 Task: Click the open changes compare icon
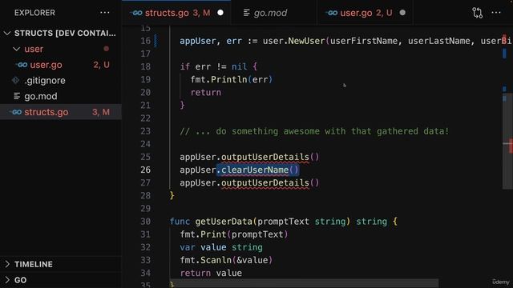coord(478,13)
